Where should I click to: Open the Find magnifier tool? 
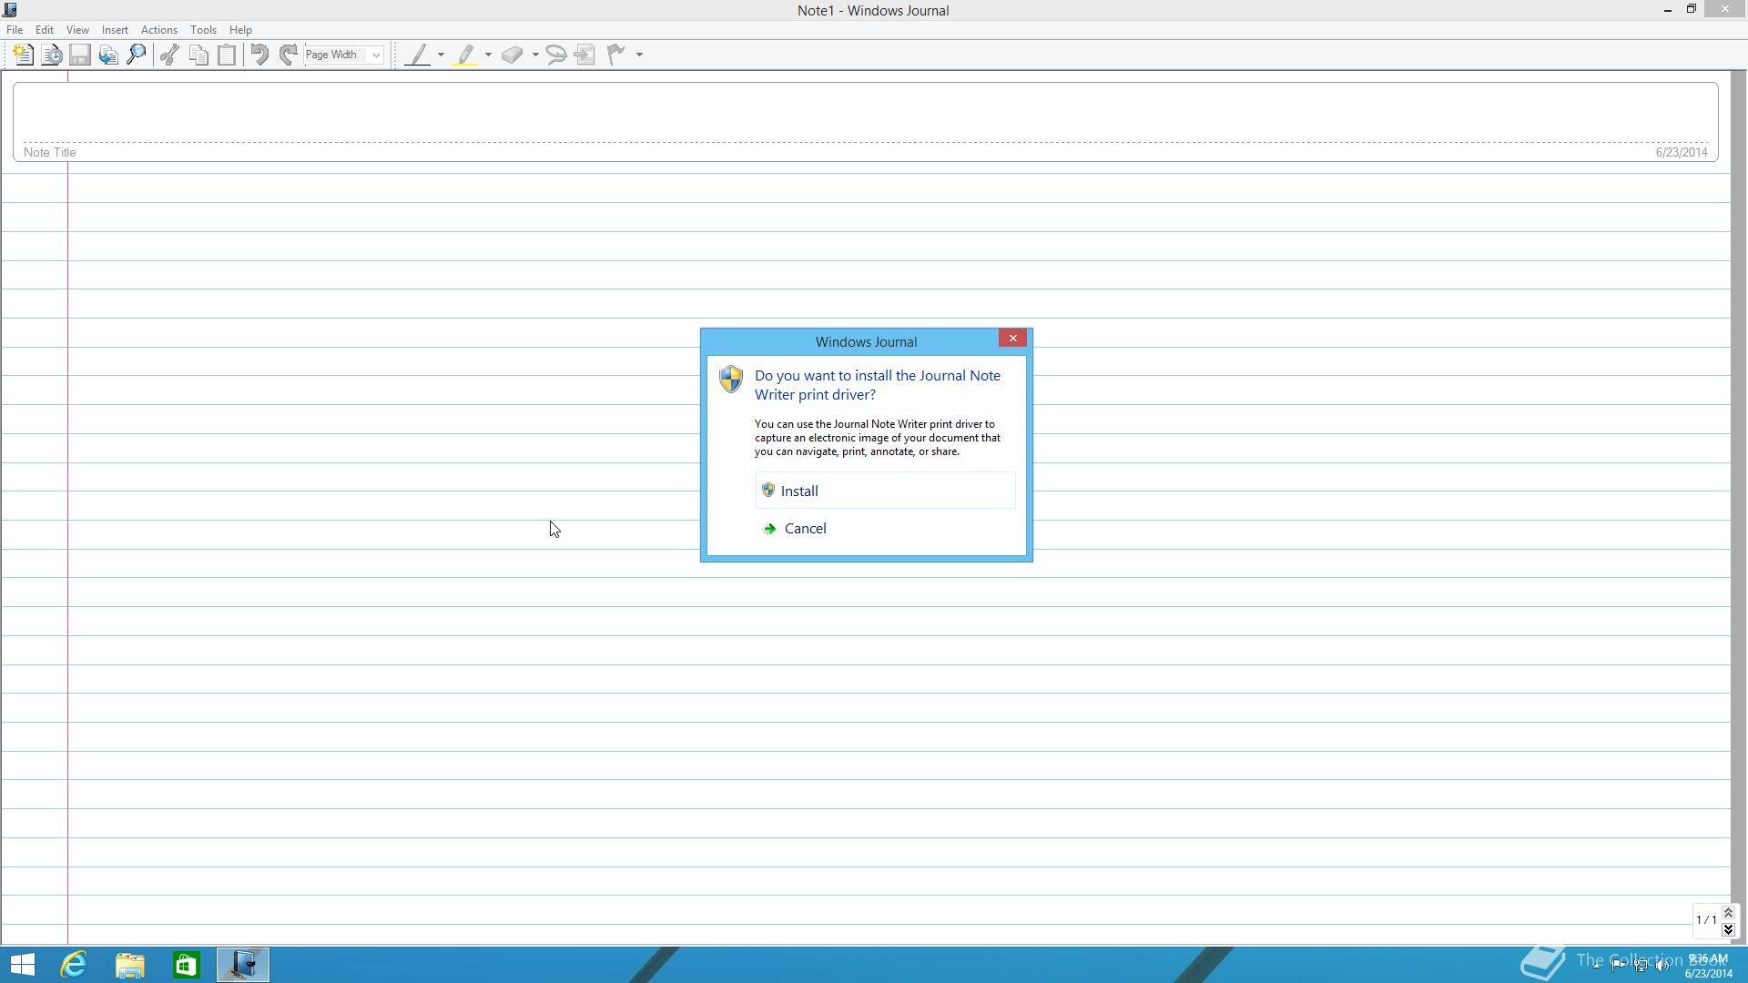pos(137,55)
